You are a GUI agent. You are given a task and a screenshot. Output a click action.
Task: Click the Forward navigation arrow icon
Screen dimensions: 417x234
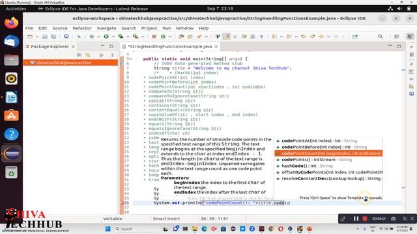click(336, 36)
